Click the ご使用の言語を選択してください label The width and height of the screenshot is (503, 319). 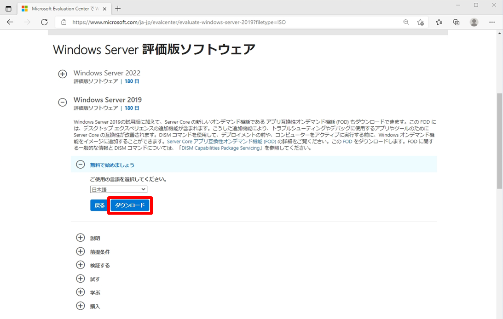pyautogui.click(x=128, y=179)
